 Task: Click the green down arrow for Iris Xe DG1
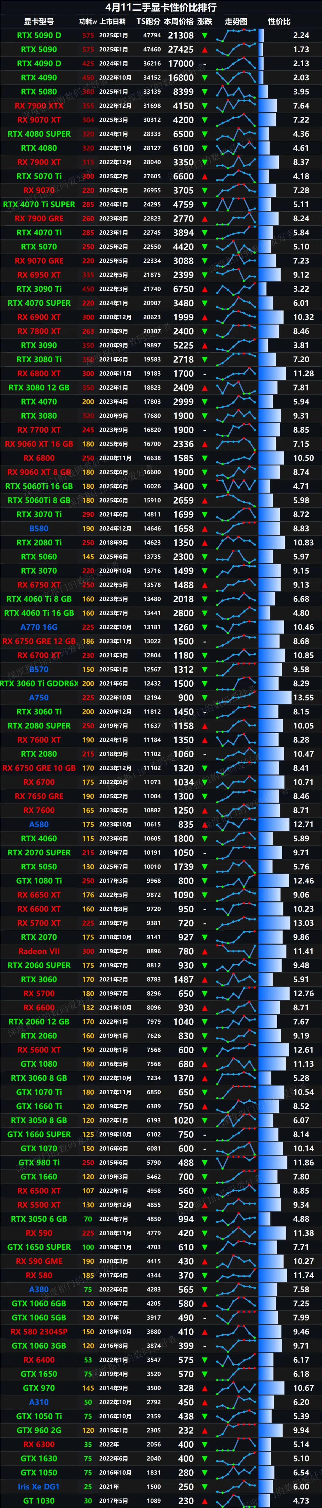pos(205,1487)
